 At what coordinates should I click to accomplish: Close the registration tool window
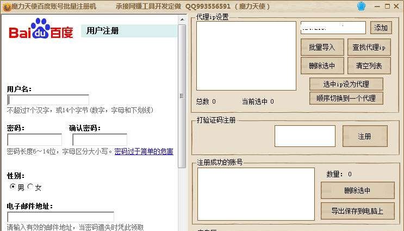tap(396, 7)
